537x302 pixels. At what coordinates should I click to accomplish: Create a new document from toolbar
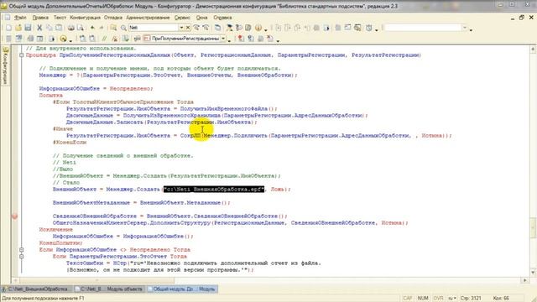pyautogui.click(x=8, y=28)
